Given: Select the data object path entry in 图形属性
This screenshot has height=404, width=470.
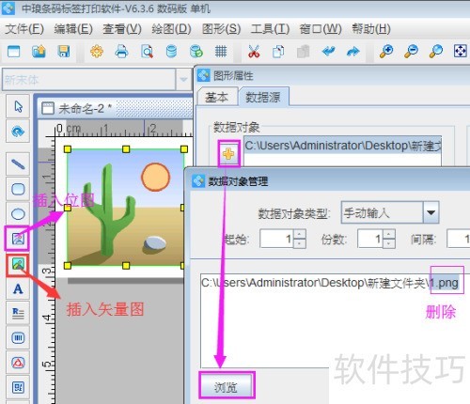Looking at the screenshot, I should click(343, 146).
